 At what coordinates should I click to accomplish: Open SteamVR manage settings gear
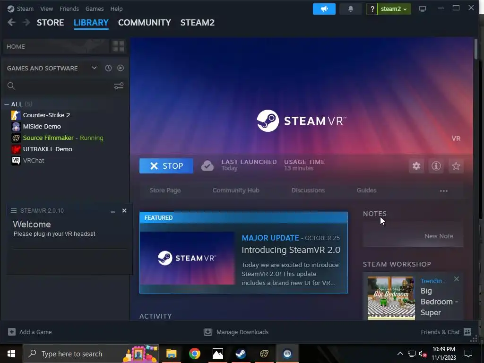coord(416,166)
